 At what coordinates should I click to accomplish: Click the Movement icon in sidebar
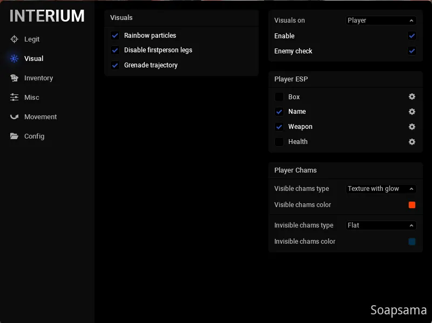pos(14,117)
